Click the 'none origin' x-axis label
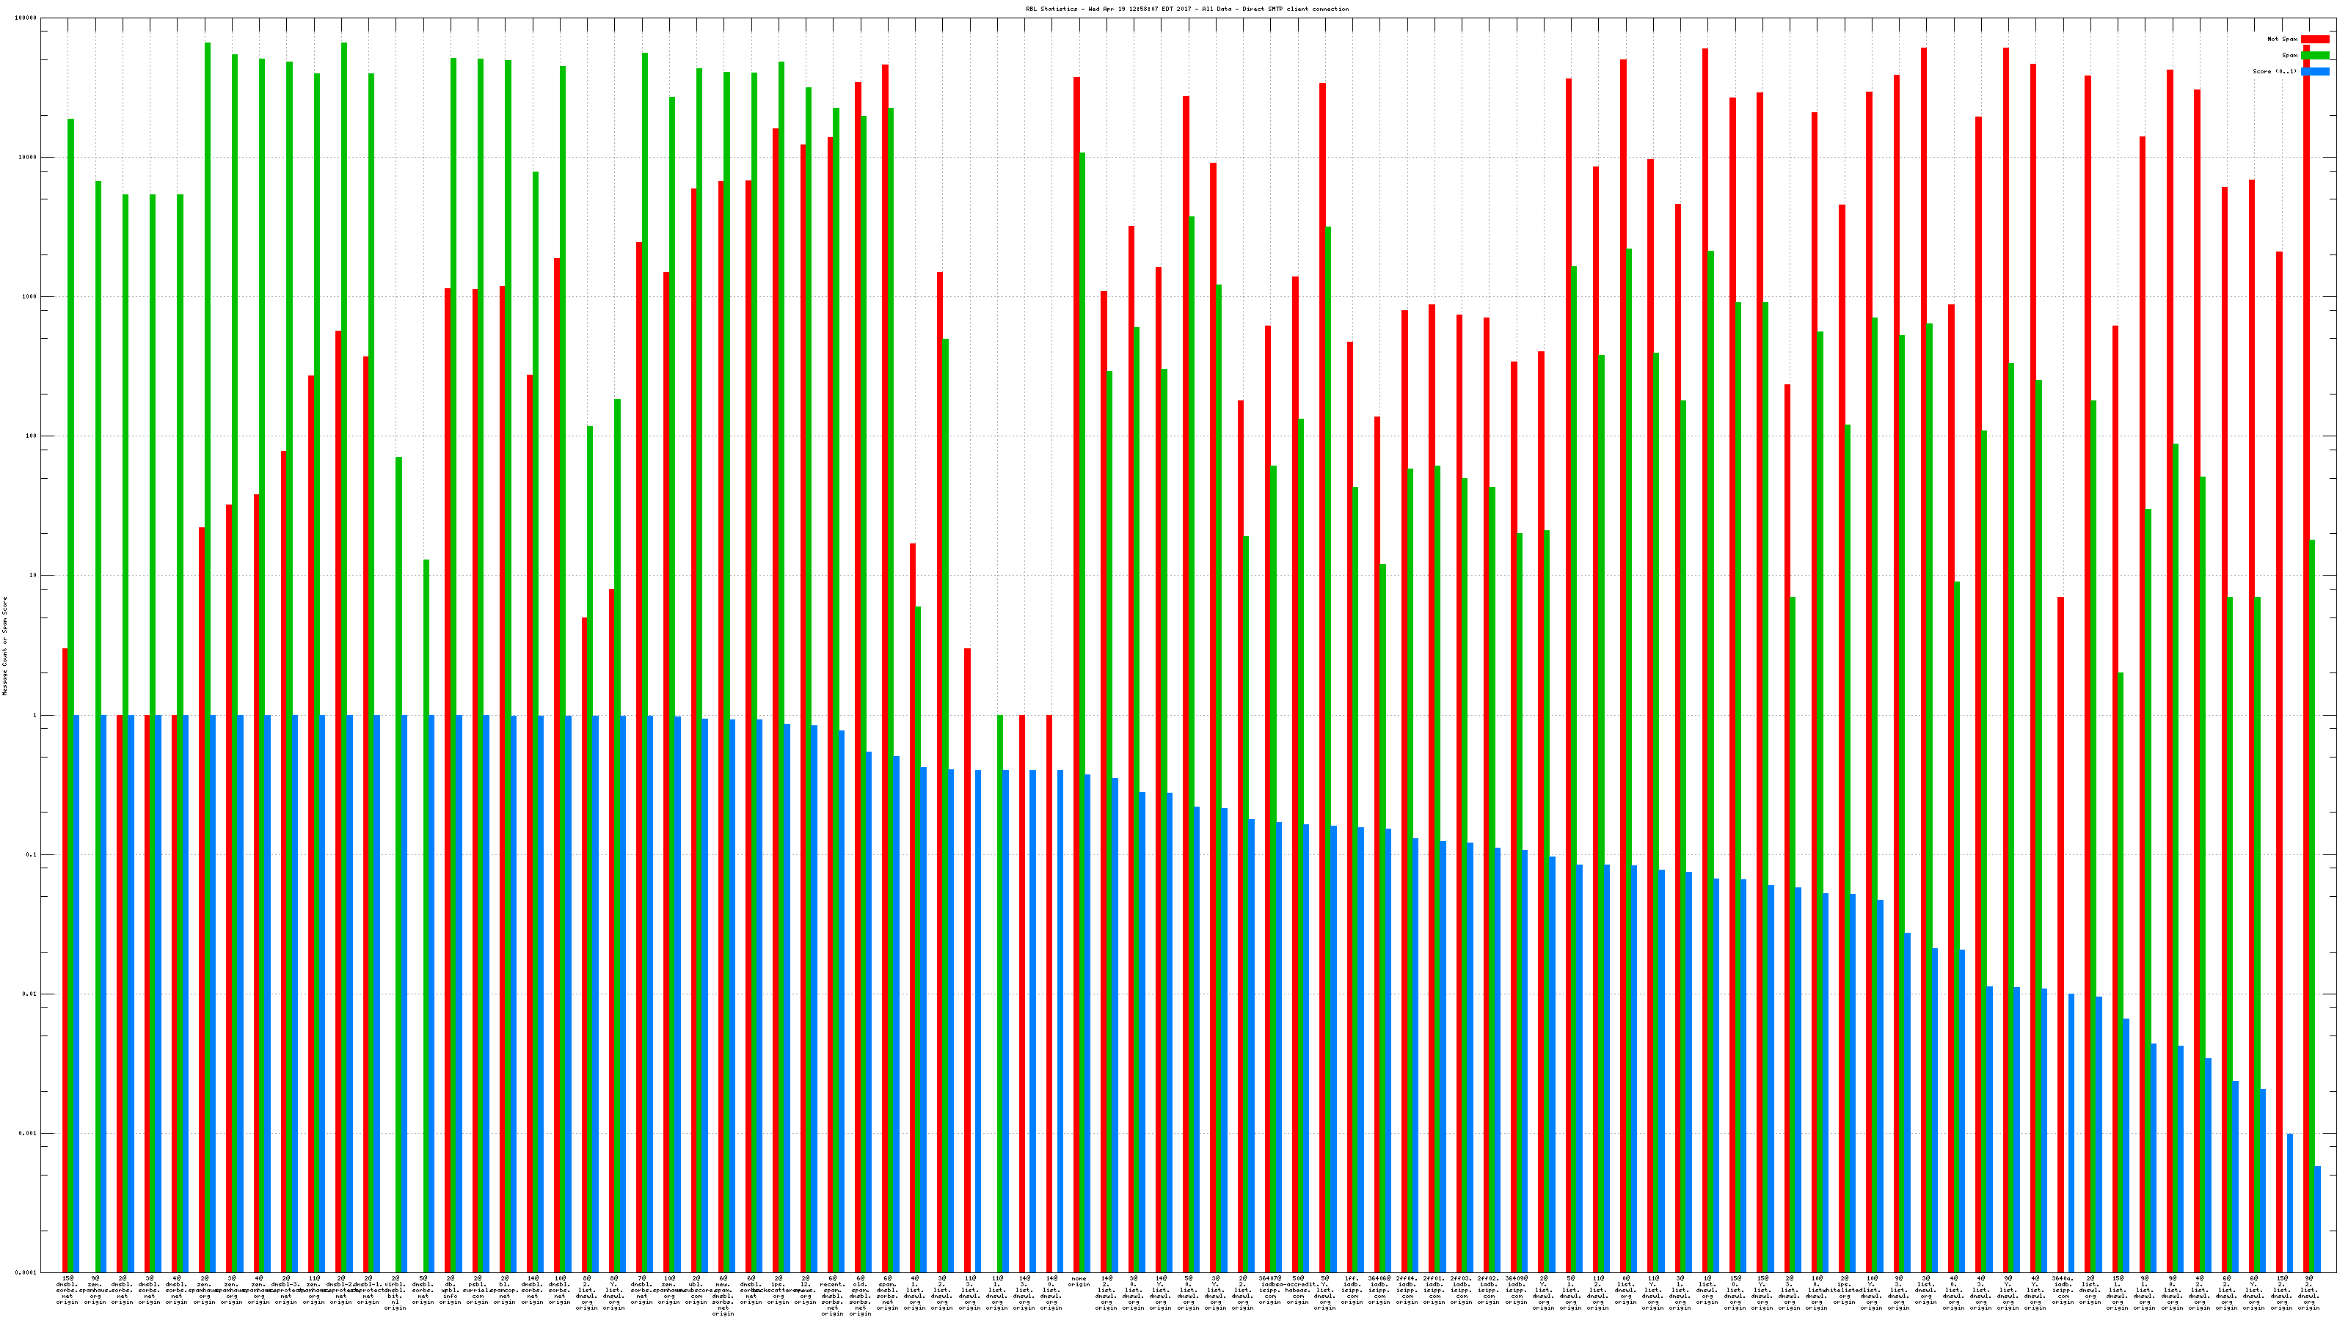This screenshot has height=1320, width=2348. 1079,1282
